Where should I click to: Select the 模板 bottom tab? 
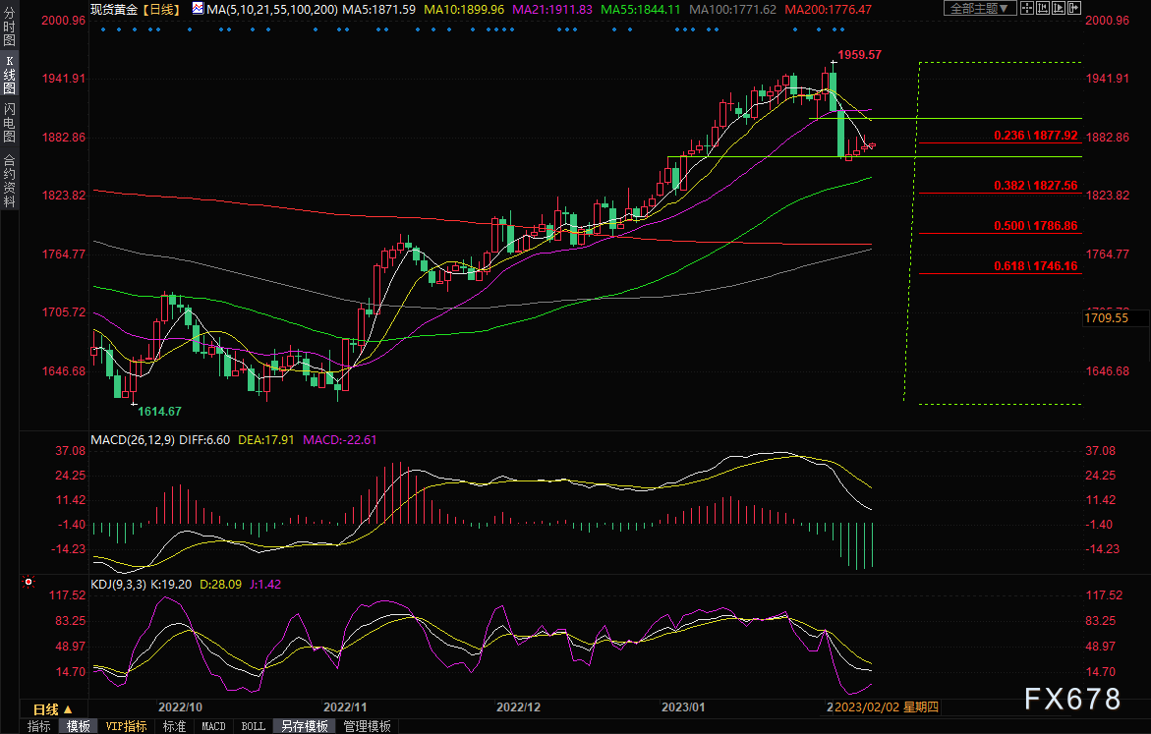pos(78,726)
